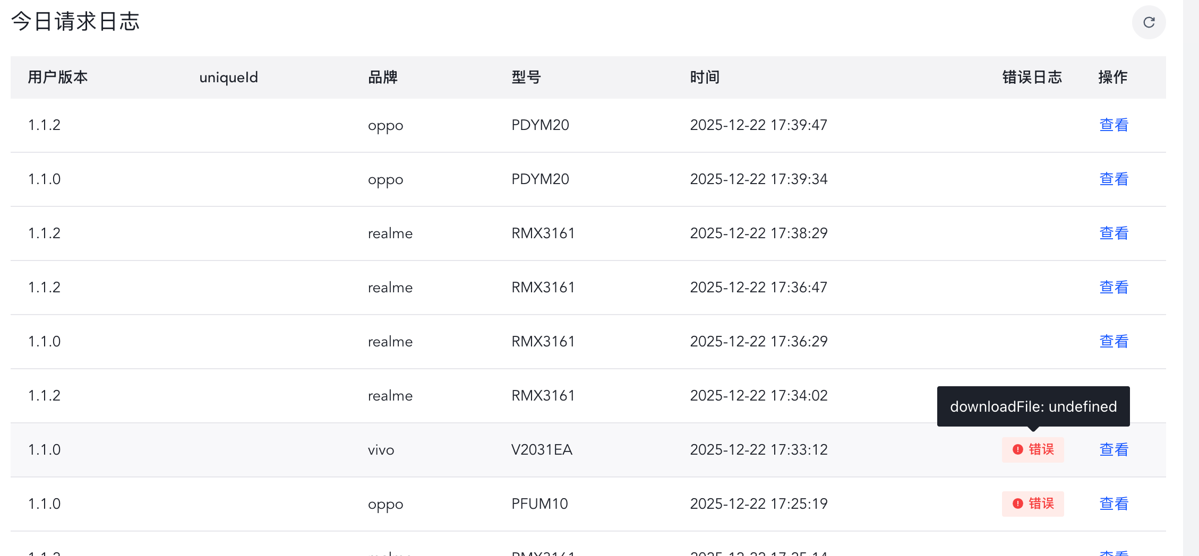The image size is (1199, 556).
Task: Click 查看 on the oppo PFUM10 row
Action: pos(1114,504)
